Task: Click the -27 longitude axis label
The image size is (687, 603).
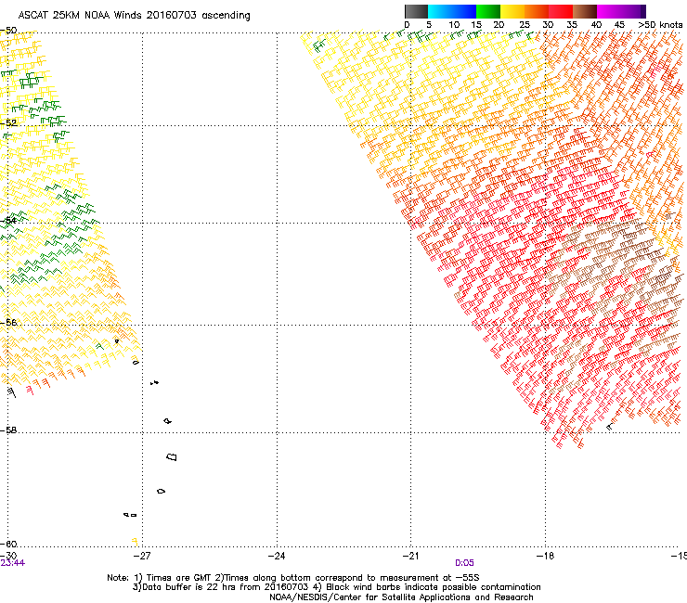Action: [142, 556]
